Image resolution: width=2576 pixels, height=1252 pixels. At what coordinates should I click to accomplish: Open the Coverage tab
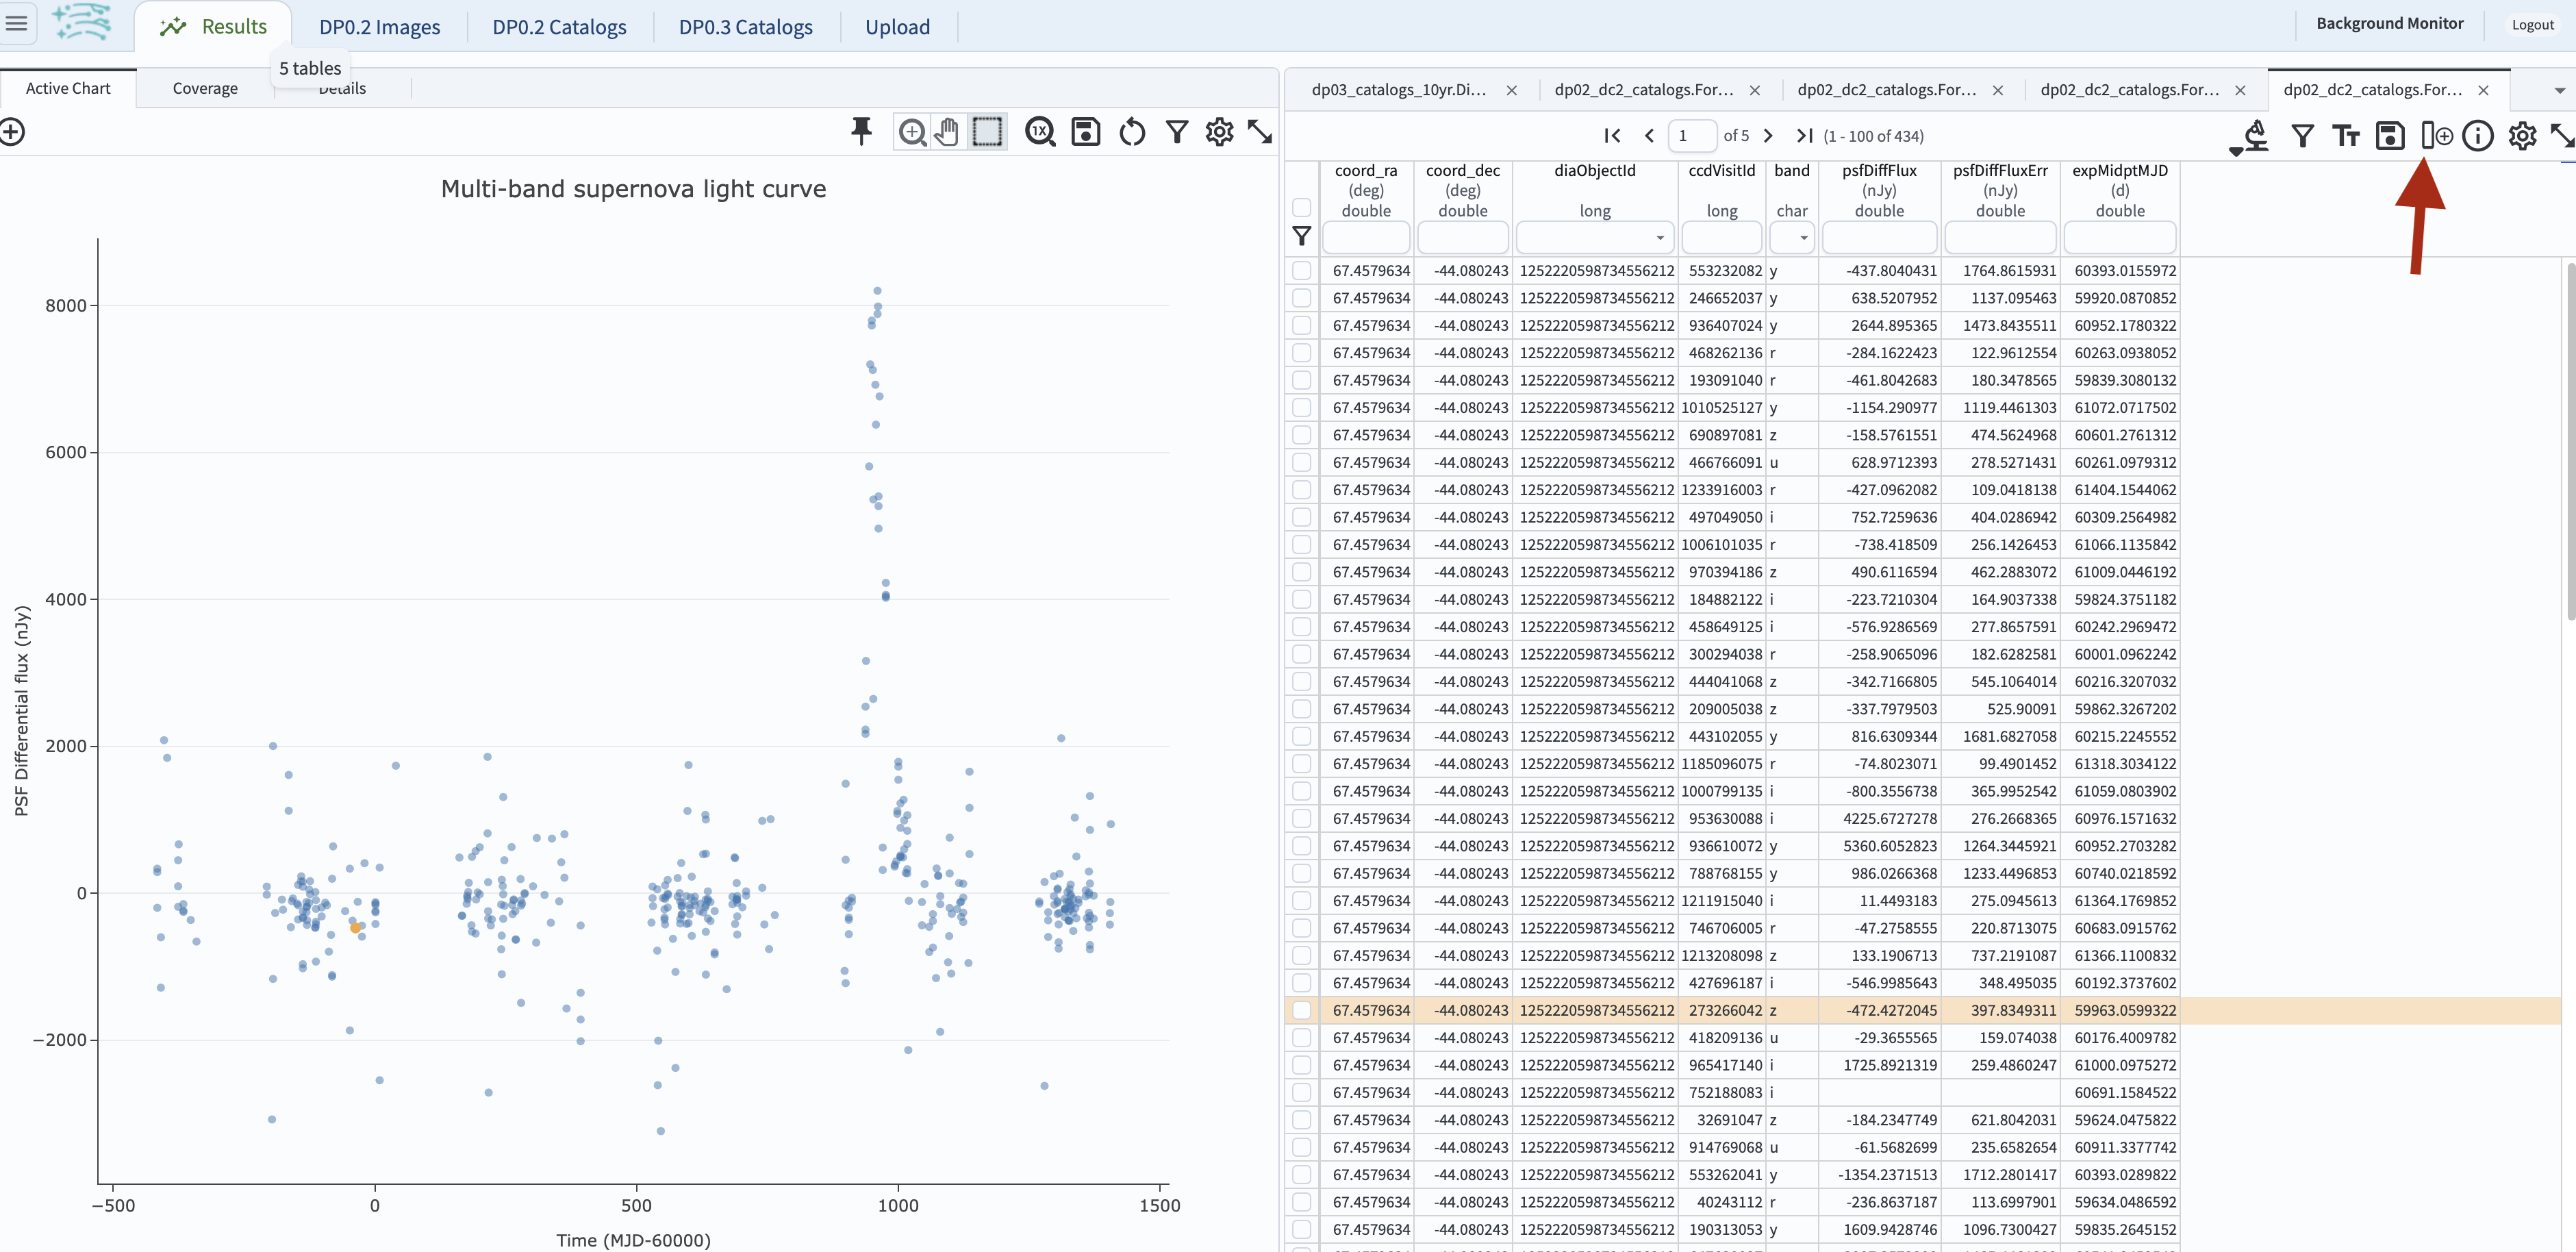205,88
